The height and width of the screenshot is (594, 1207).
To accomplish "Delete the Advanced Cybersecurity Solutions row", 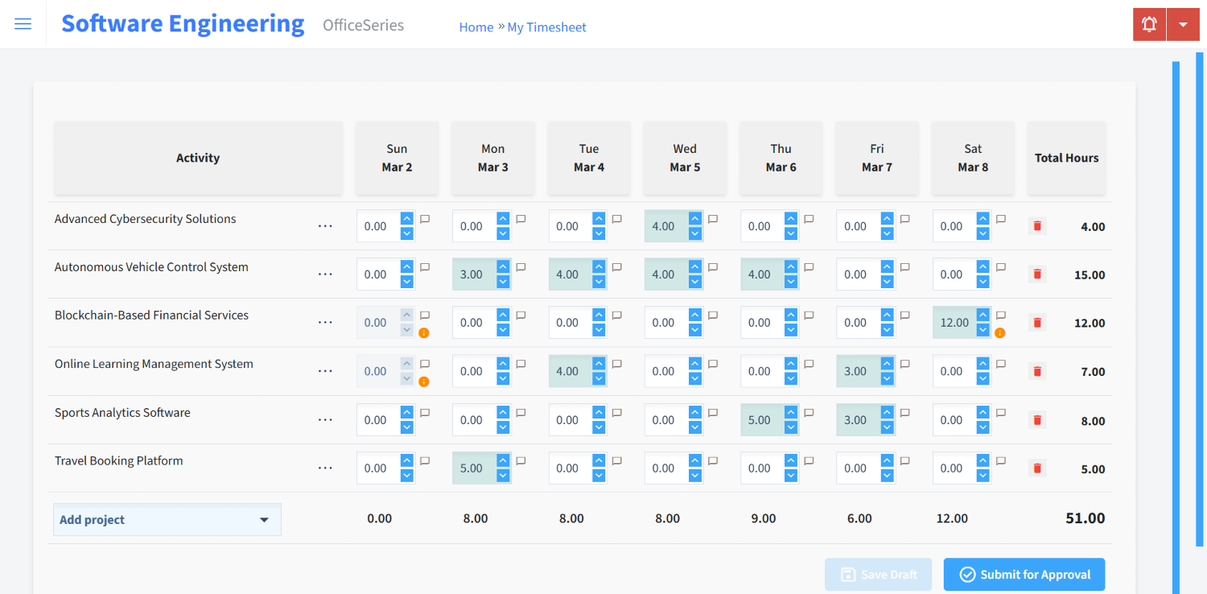I will point(1036,226).
